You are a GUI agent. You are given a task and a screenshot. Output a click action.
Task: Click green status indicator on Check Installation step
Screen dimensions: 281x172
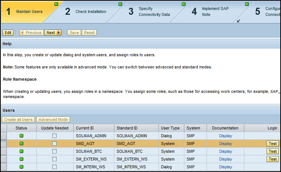(x=120, y=4)
